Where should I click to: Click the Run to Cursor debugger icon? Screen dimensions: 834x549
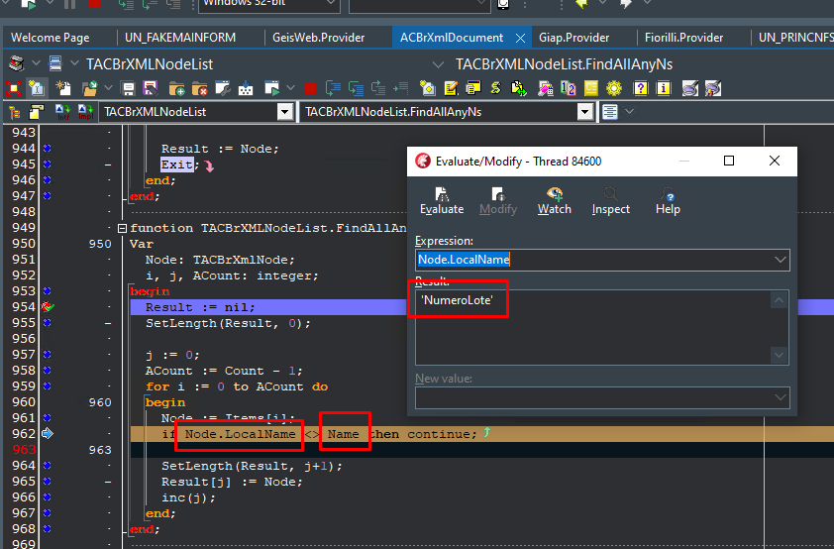coord(401,88)
